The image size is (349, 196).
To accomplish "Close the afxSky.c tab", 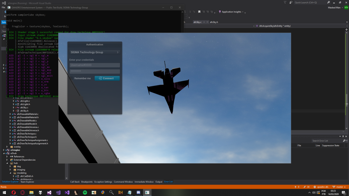I will pos(207,22).
